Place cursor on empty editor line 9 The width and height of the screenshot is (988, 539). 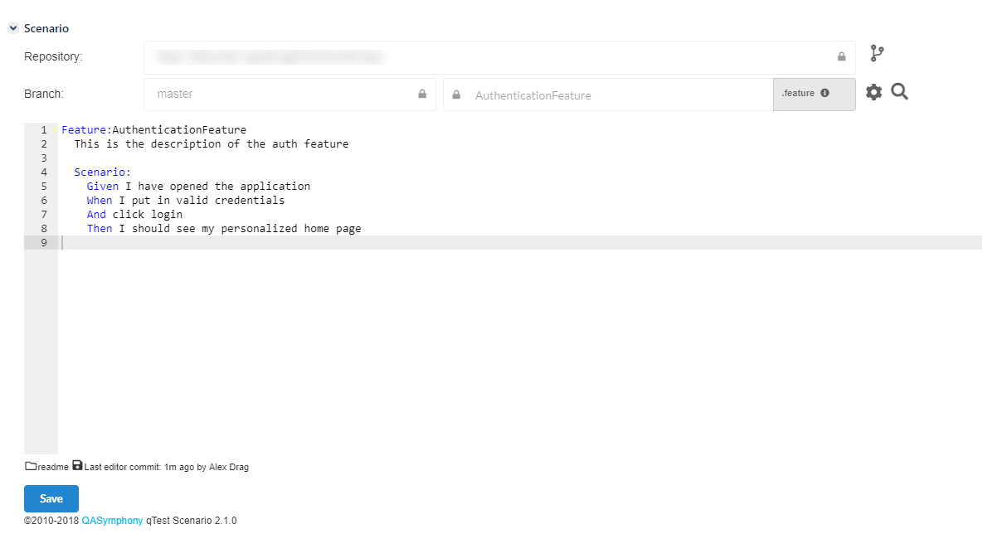tap(498, 242)
